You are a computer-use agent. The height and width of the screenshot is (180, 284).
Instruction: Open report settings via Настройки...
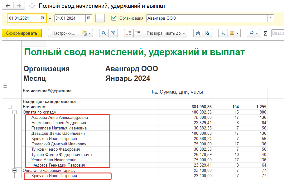pos(64,33)
